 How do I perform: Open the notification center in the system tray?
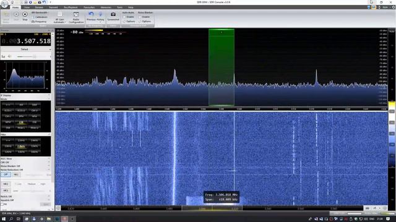388,219
